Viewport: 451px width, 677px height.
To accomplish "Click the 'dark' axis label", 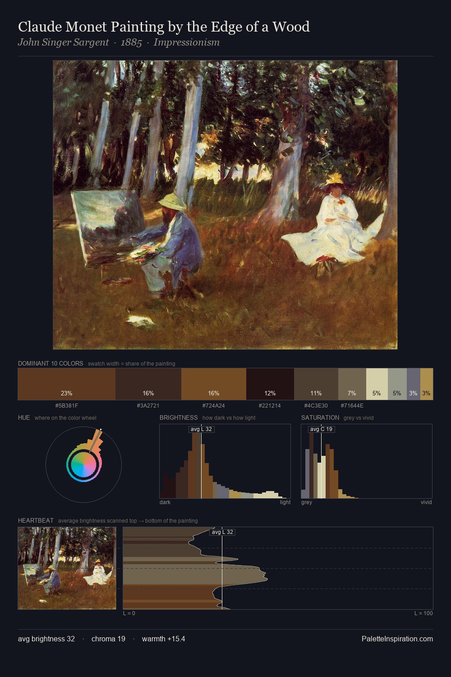I will point(165,502).
